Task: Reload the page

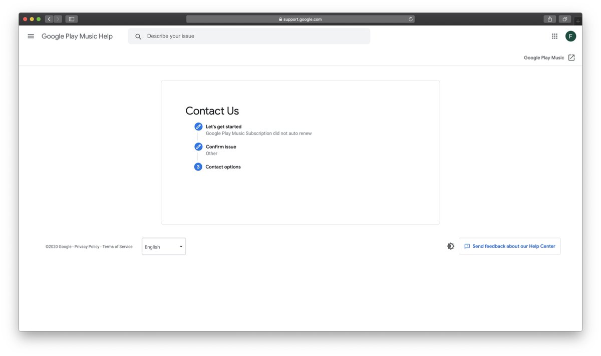Action: tap(411, 19)
